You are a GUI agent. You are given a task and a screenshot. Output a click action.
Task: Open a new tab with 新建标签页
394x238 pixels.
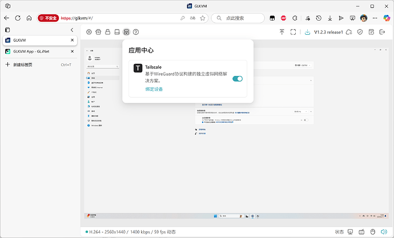tap(31, 64)
